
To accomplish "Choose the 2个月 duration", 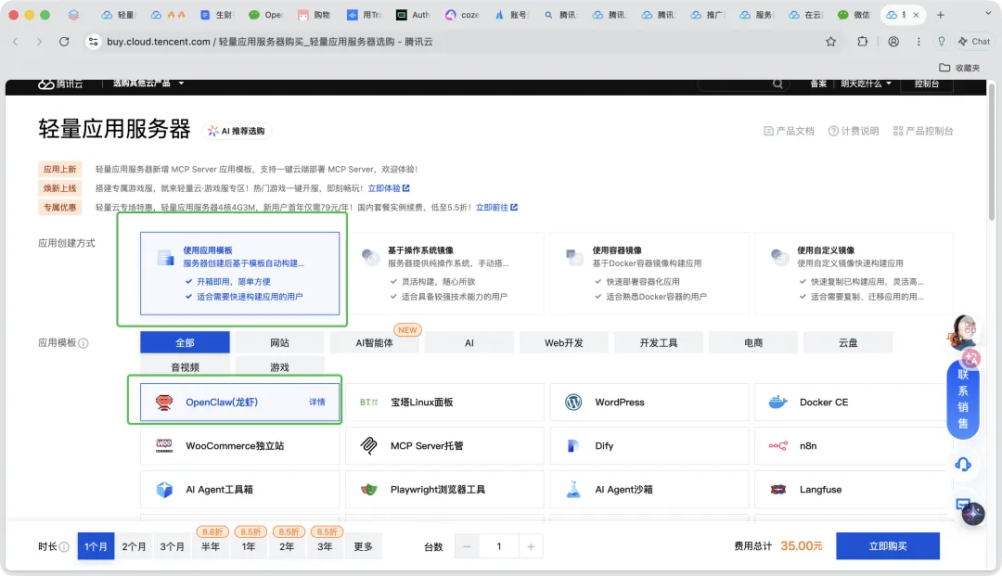I will [x=134, y=546].
